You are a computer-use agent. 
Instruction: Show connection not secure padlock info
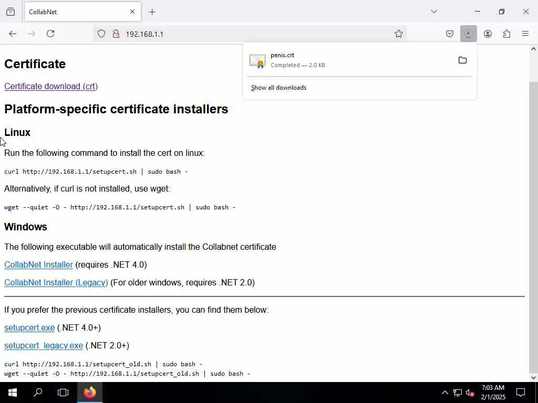116,34
